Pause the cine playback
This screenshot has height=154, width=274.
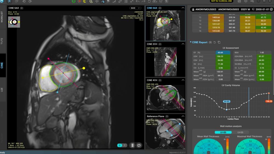tap(132, 145)
